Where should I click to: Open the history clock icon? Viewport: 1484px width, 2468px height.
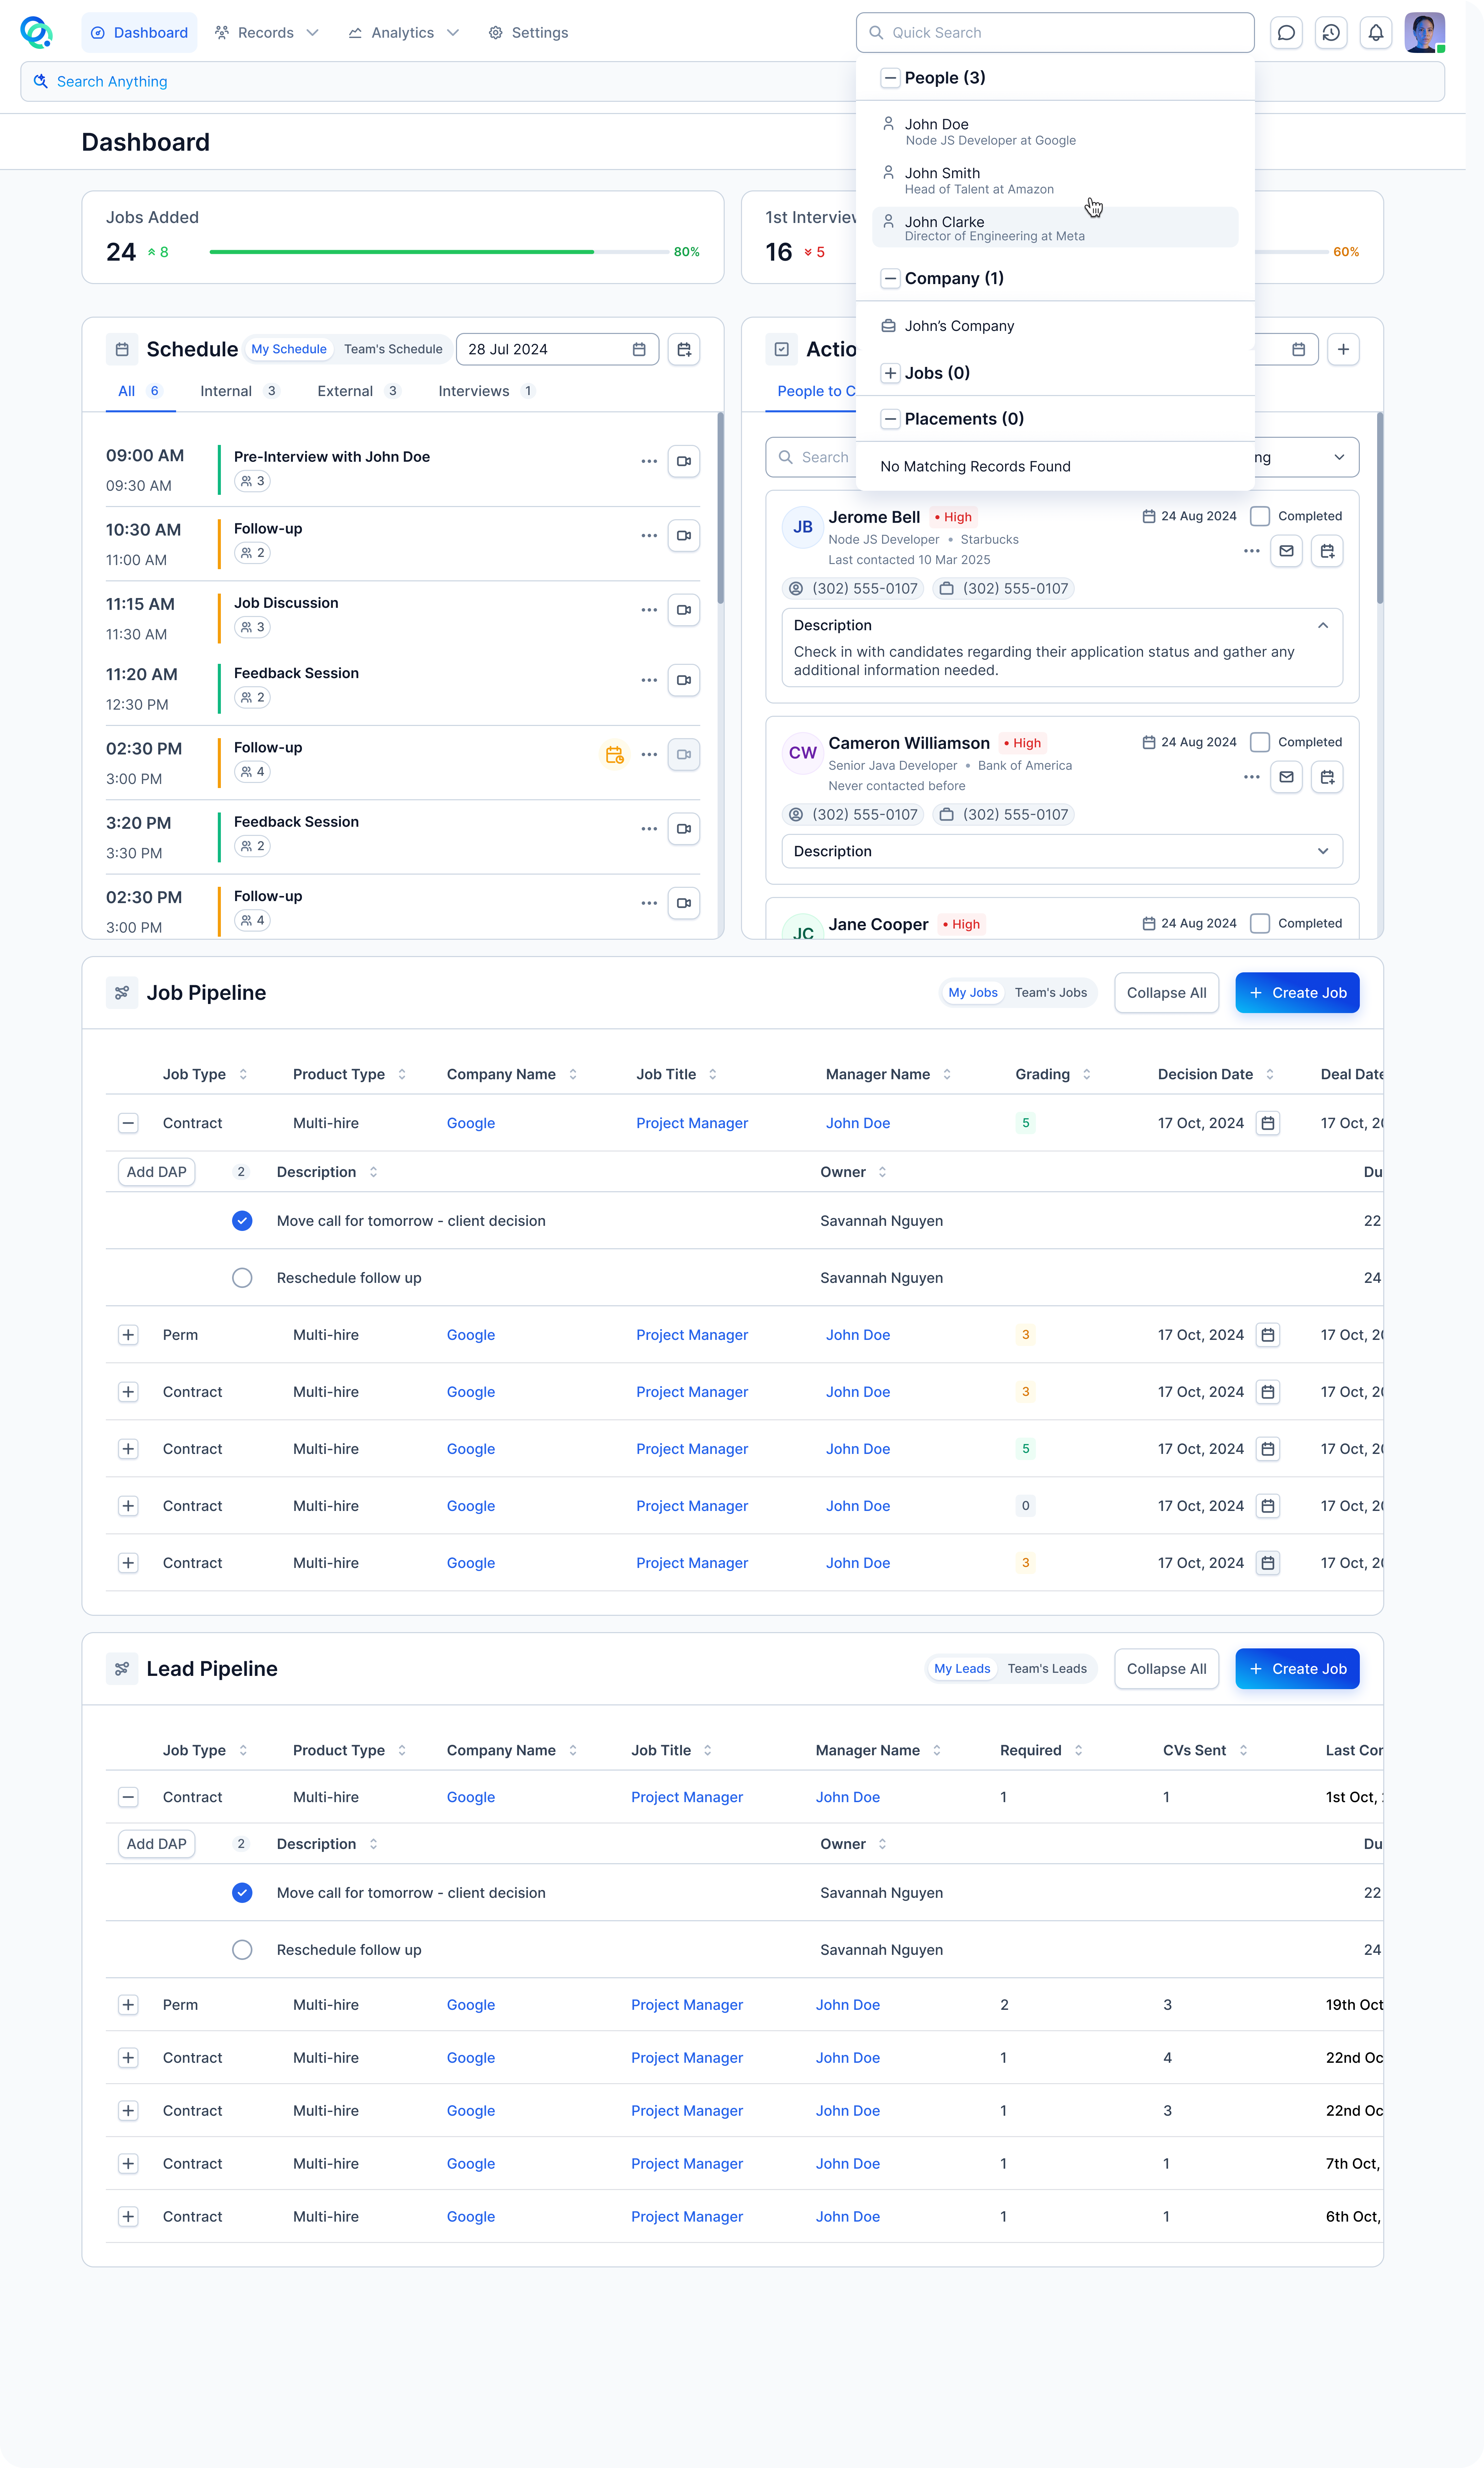[x=1331, y=33]
